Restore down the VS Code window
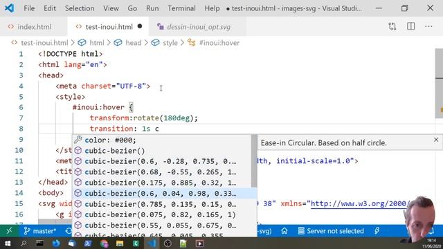The image size is (443, 249). 404,8
